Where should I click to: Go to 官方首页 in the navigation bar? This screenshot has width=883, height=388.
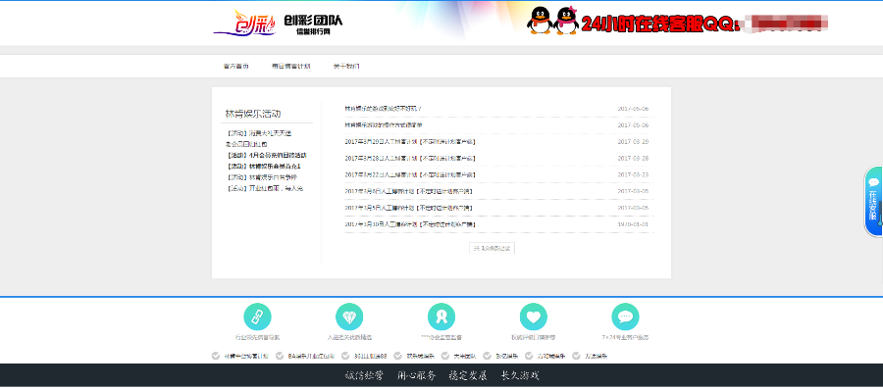coord(235,67)
